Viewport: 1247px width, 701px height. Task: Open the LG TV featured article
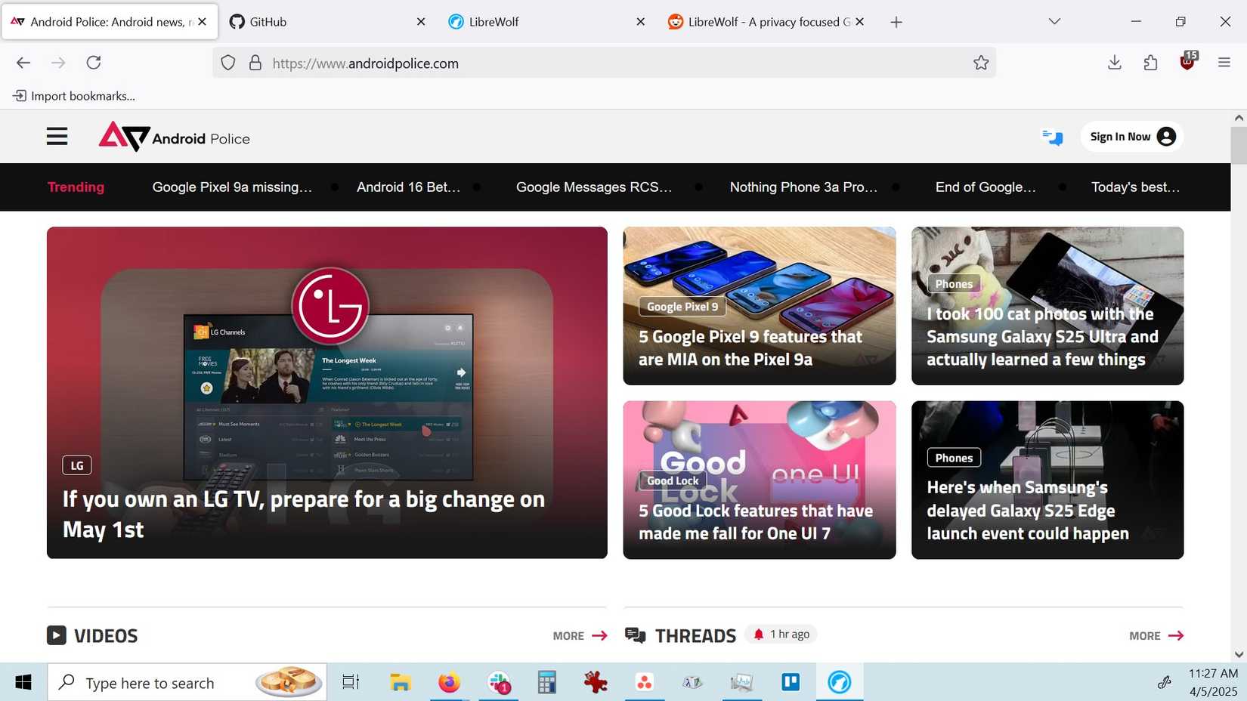304,514
